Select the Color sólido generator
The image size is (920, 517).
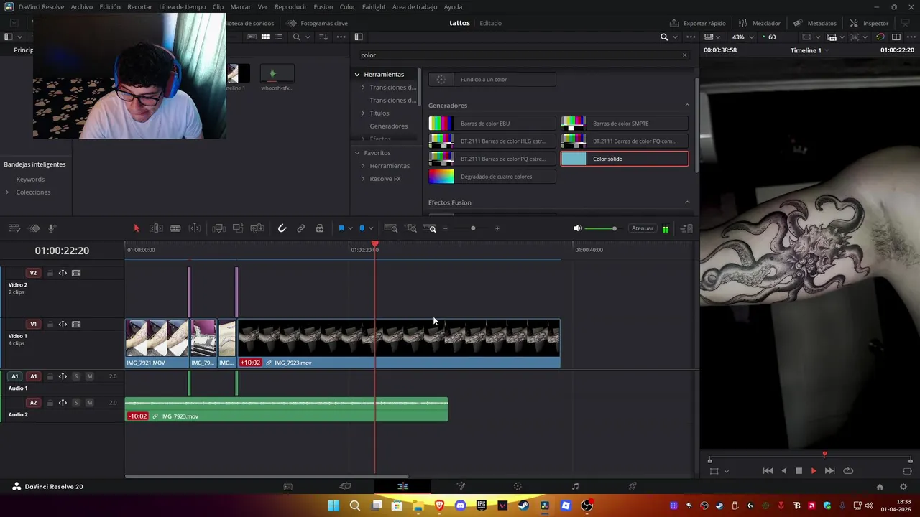pyautogui.click(x=625, y=159)
